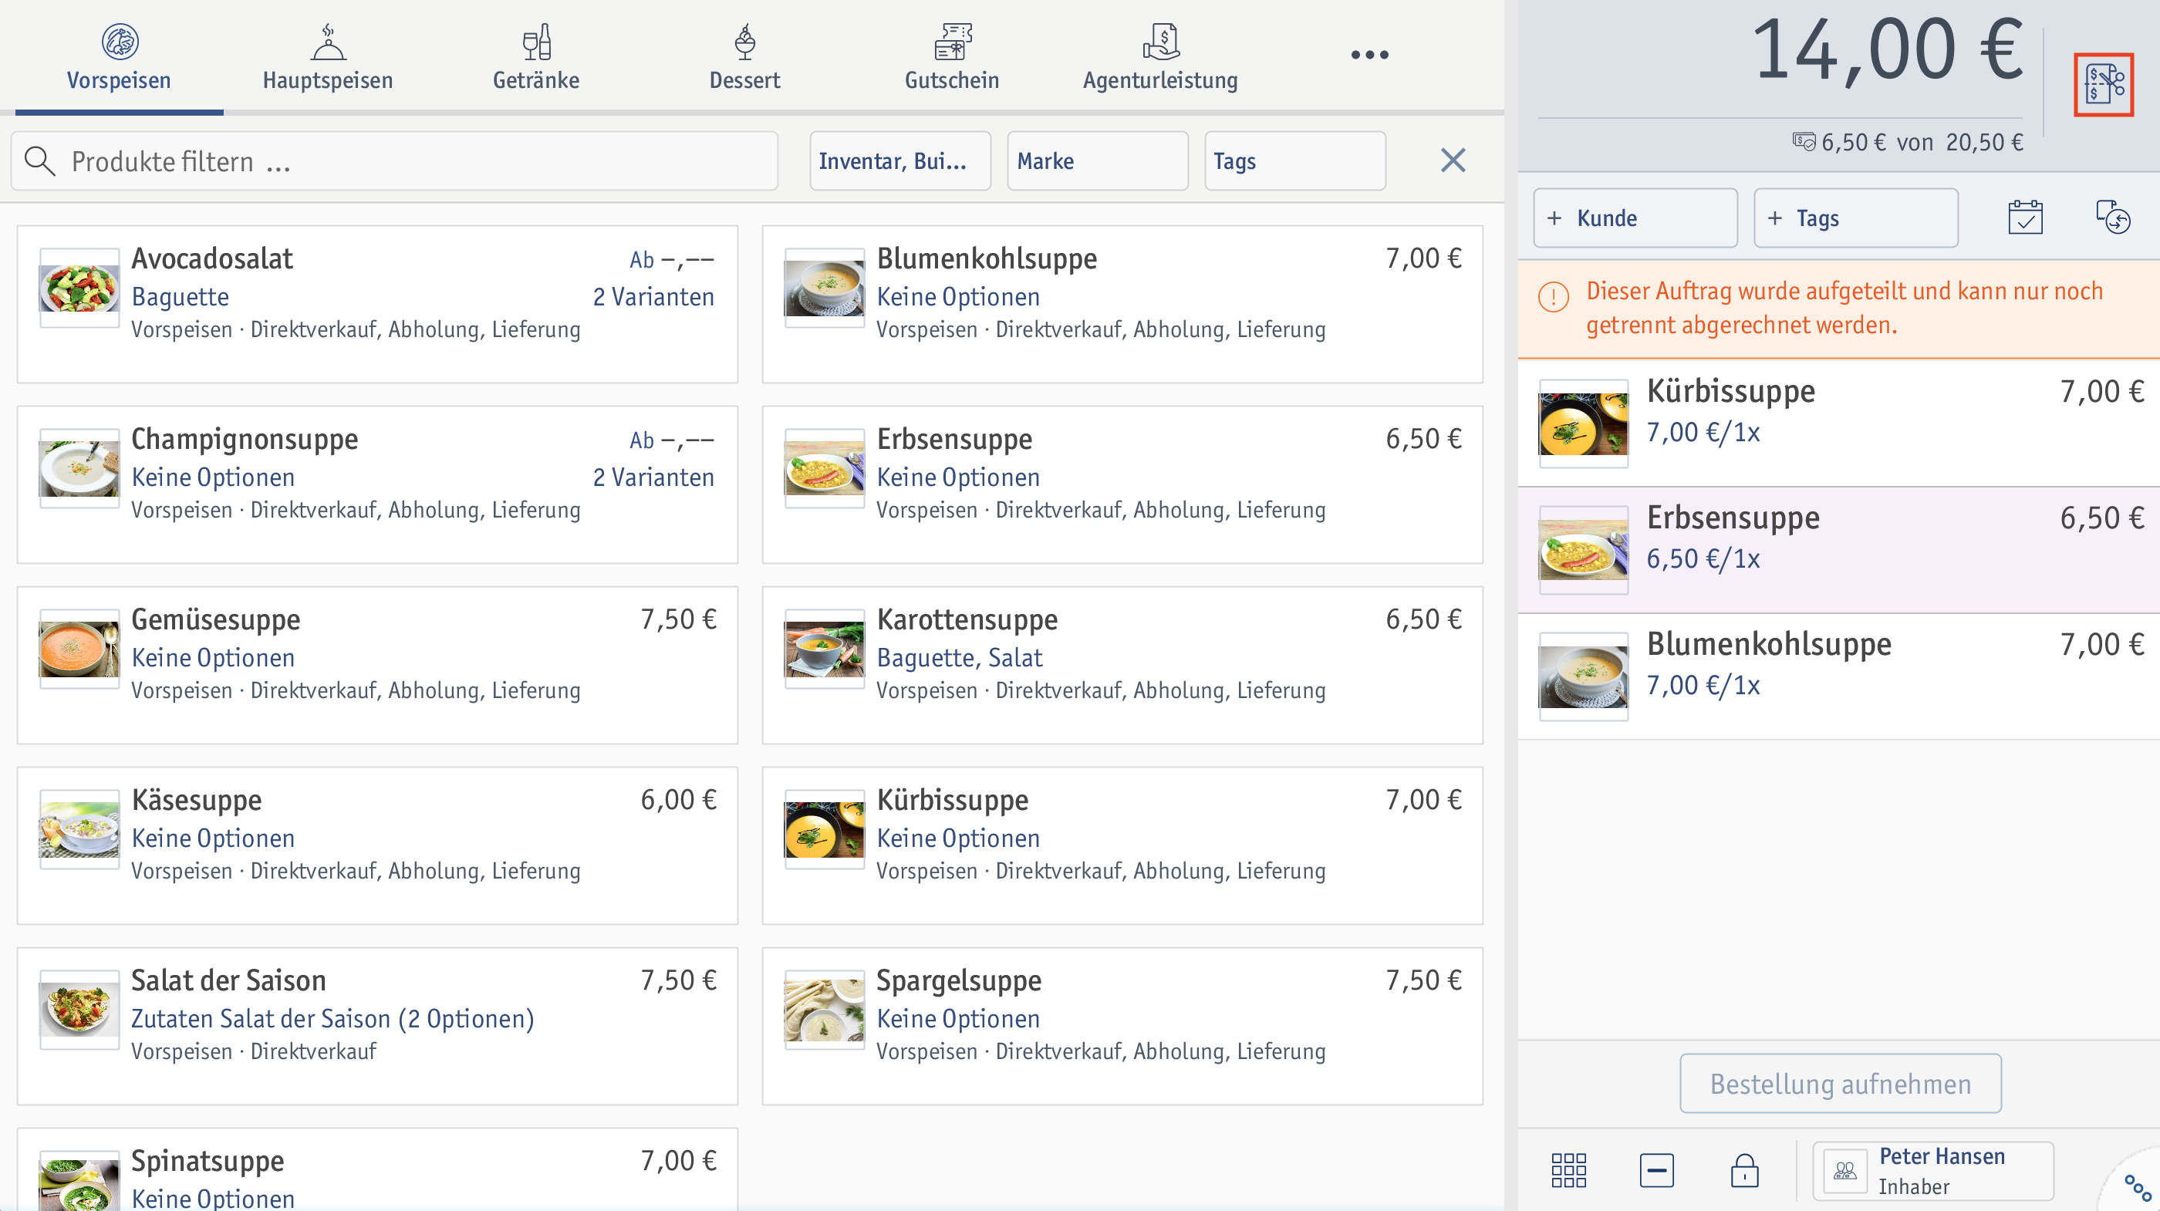Viewport: 2160px width, 1211px height.
Task: Open Zutaten Salat der Saison options
Action: (x=333, y=1018)
